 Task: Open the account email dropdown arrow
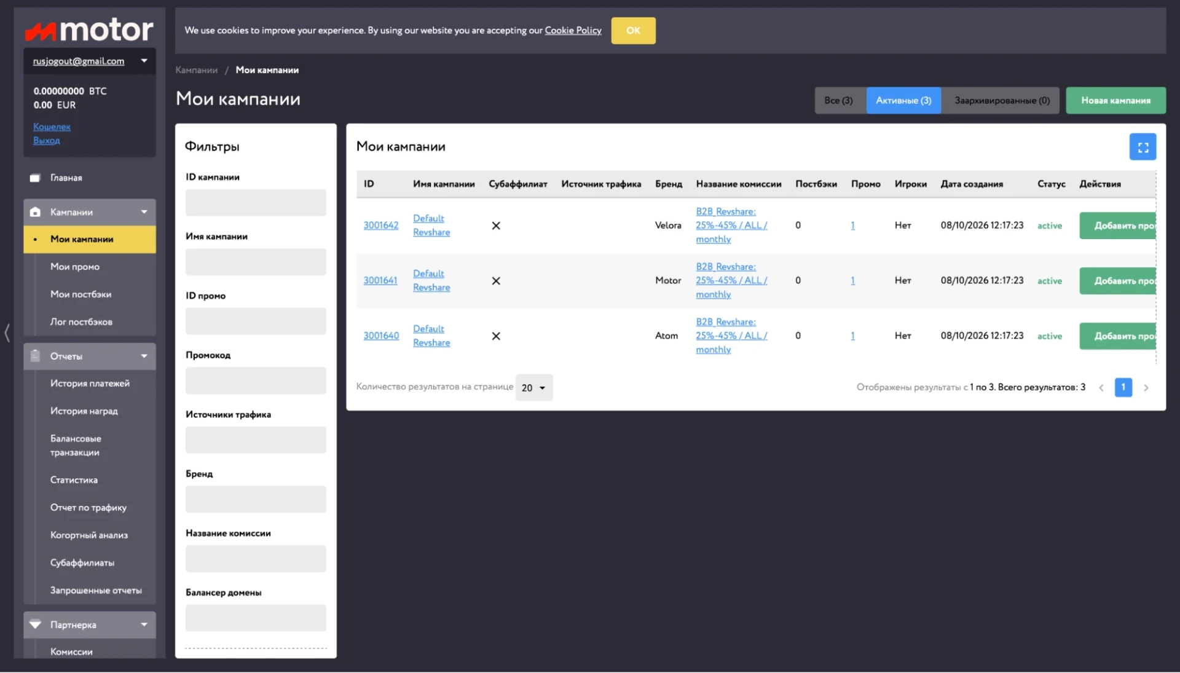pyautogui.click(x=144, y=61)
